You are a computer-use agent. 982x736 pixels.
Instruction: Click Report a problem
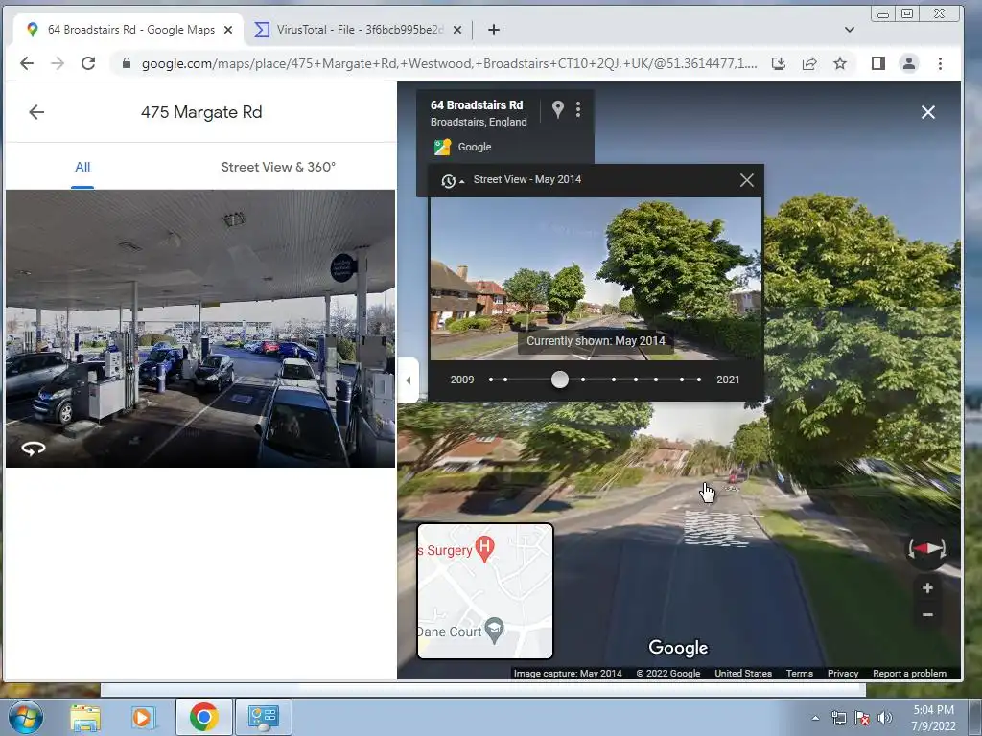(x=909, y=674)
